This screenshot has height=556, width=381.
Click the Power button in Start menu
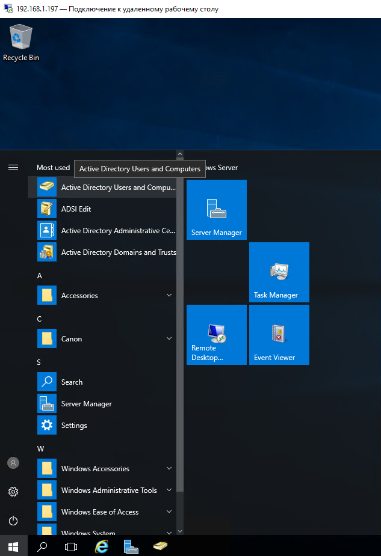tap(13, 521)
